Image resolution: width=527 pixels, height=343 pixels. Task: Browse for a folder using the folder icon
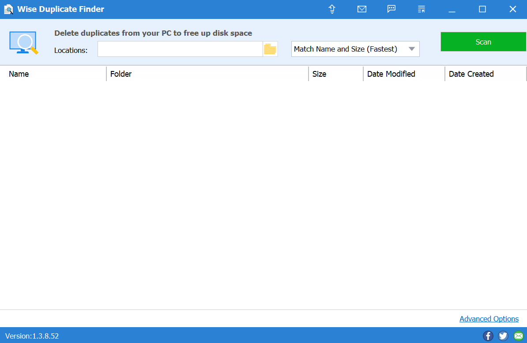(270, 49)
